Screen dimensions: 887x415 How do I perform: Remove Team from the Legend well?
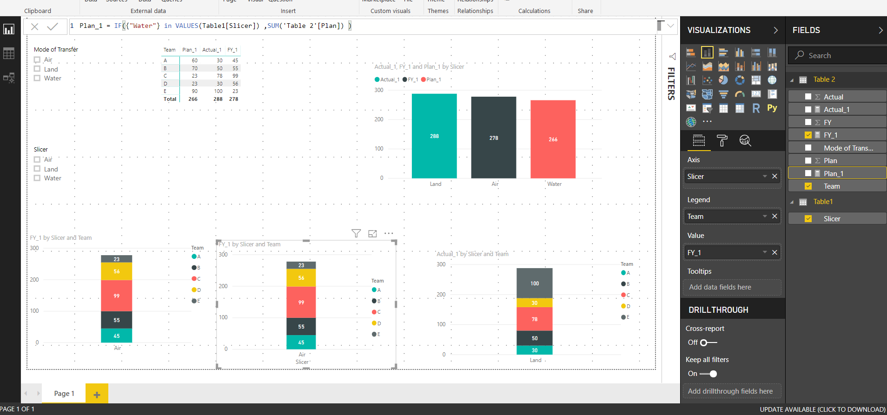coord(774,216)
